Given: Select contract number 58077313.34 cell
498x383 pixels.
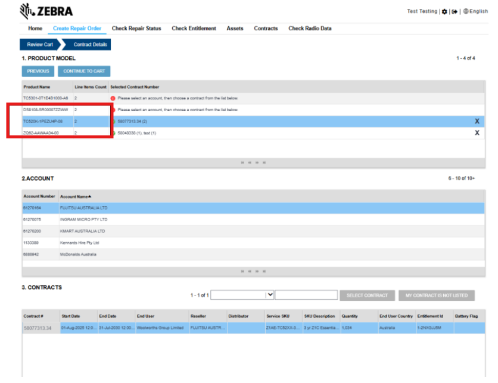Looking at the screenshot, I should 41,328.
